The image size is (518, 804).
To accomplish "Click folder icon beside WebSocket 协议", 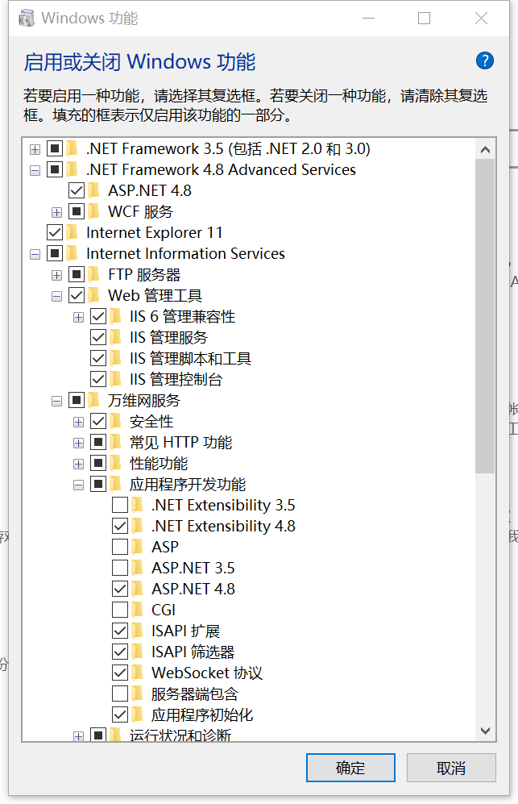I will (138, 673).
